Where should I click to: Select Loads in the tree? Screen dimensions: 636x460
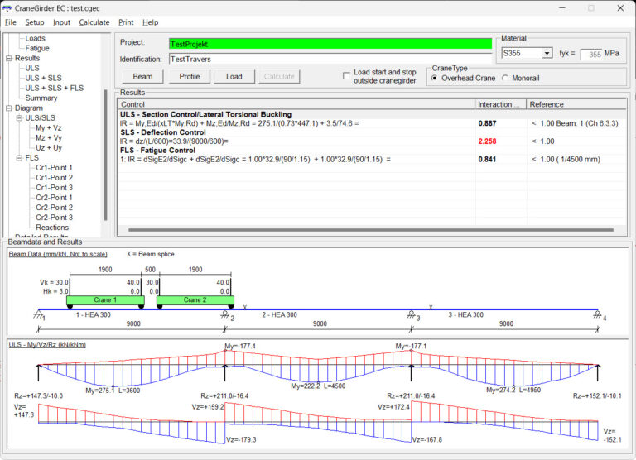point(35,38)
